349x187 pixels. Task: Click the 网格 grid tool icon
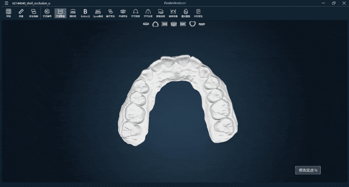pyautogui.click(x=8, y=13)
